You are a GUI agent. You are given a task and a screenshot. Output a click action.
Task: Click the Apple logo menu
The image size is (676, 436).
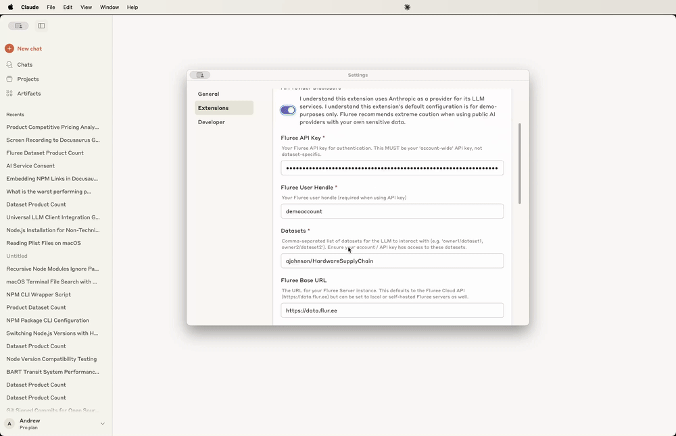(10, 7)
